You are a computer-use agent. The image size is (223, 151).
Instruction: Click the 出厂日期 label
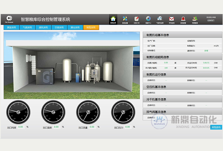[x=151, y=46]
